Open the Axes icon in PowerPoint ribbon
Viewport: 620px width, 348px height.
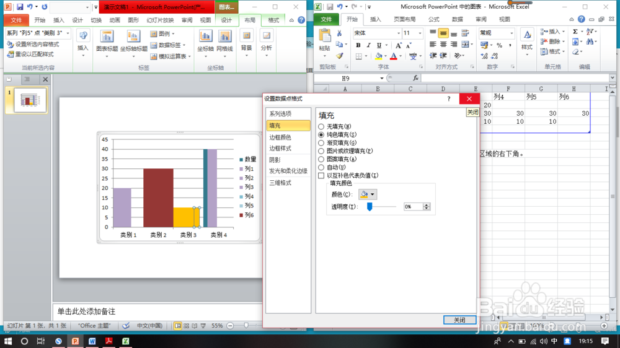tap(205, 37)
